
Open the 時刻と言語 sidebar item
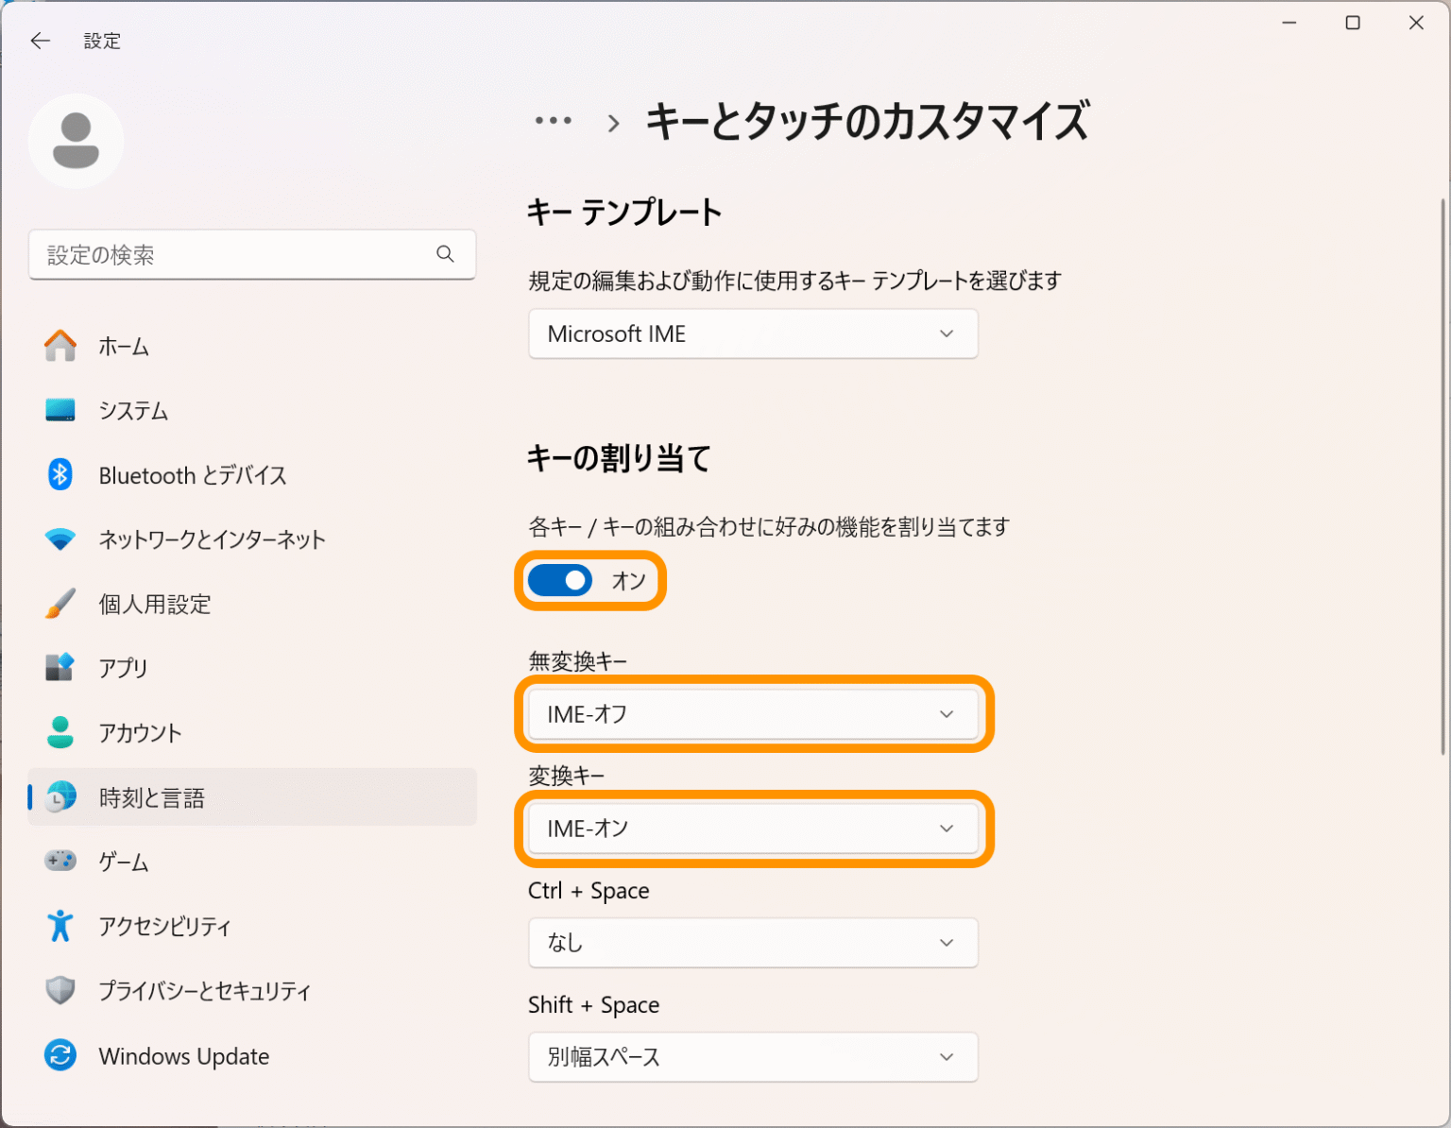[152, 797]
